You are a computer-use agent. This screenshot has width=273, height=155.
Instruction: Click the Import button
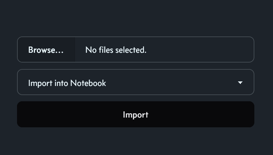[x=136, y=114]
